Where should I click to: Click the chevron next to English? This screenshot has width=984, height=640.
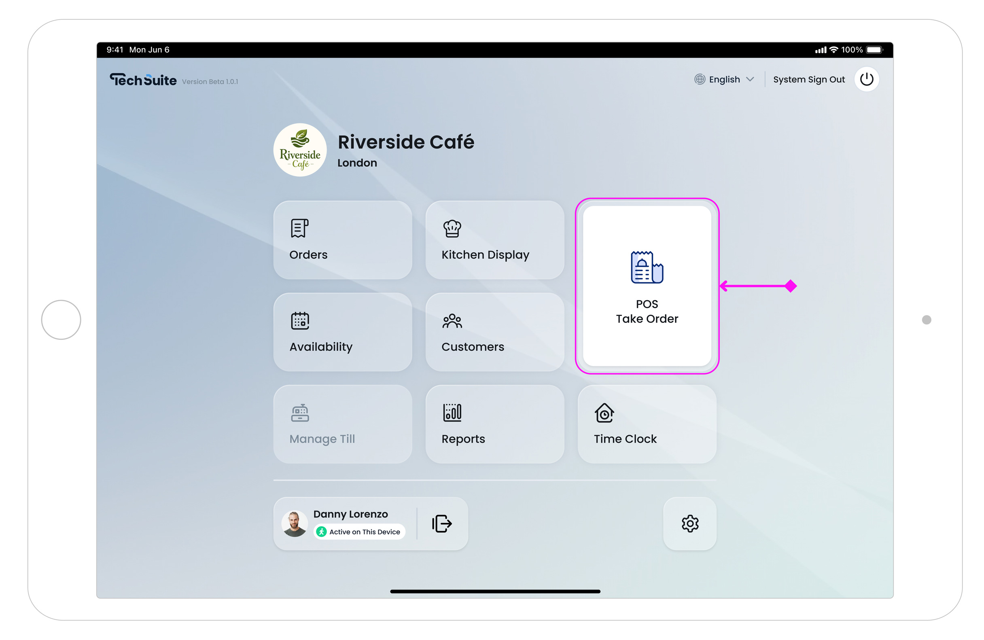pyautogui.click(x=750, y=79)
